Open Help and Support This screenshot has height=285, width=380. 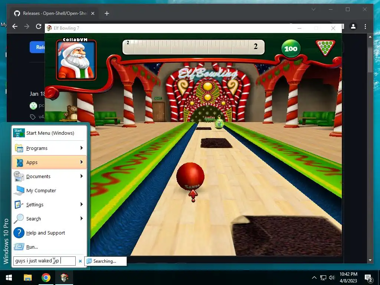pos(49,233)
